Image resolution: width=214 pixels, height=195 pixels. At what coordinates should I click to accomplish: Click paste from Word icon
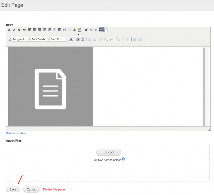click(x=78, y=39)
